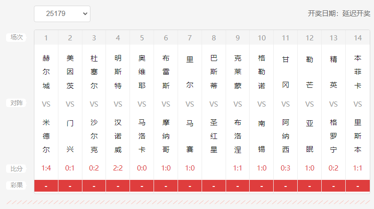Click the 彩果 row label
Viewport: 374px width, 209px height.
coord(16,185)
